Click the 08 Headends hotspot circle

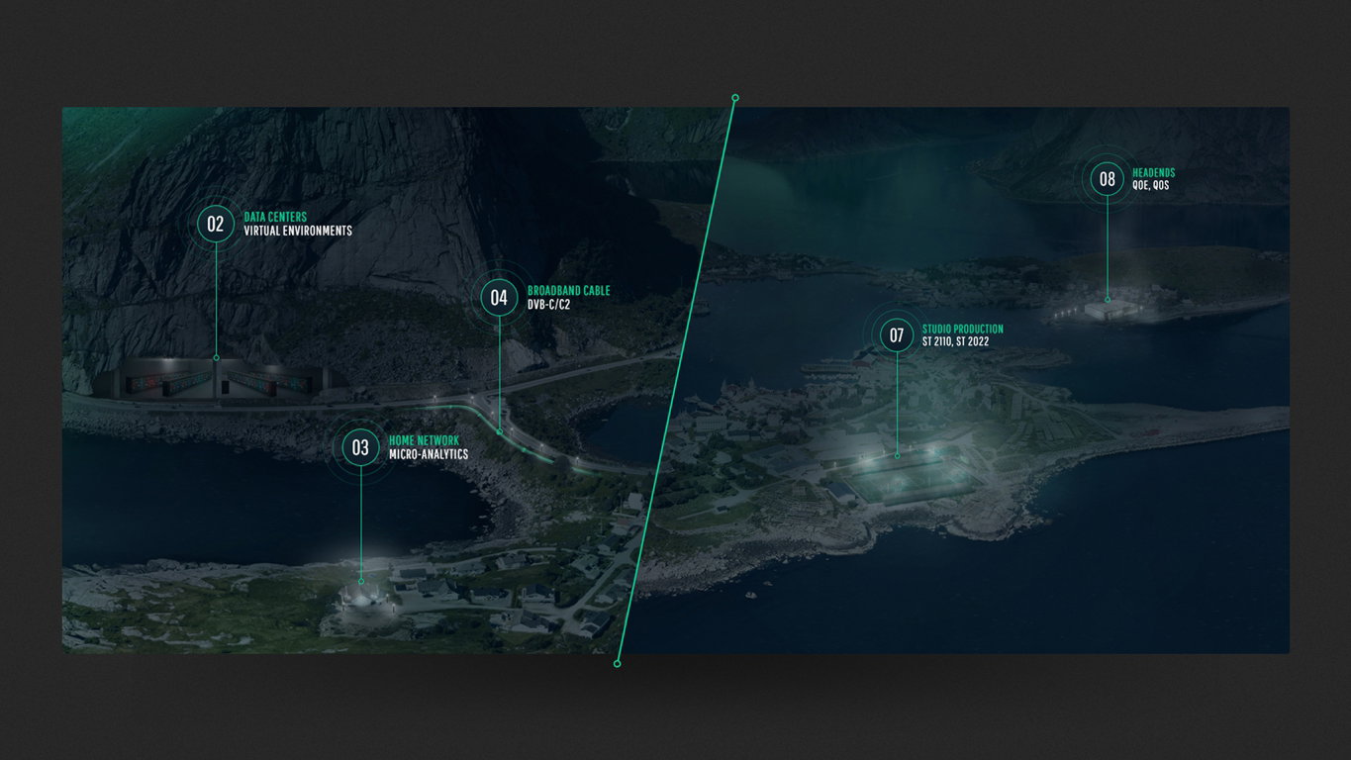[x=1108, y=179]
